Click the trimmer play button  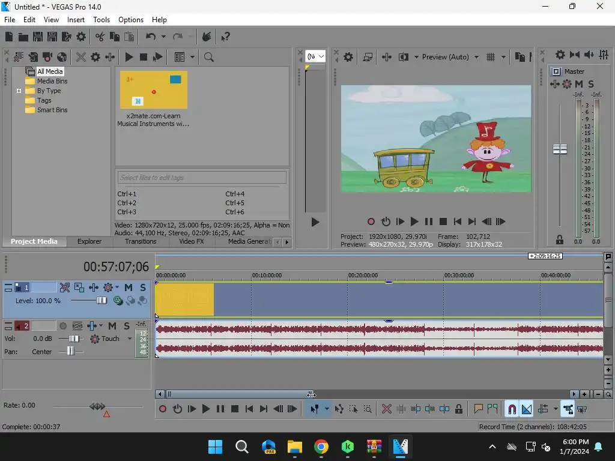[315, 223]
